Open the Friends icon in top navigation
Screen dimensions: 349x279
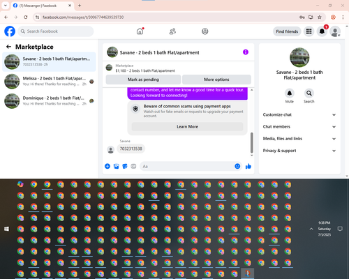coord(172,31)
